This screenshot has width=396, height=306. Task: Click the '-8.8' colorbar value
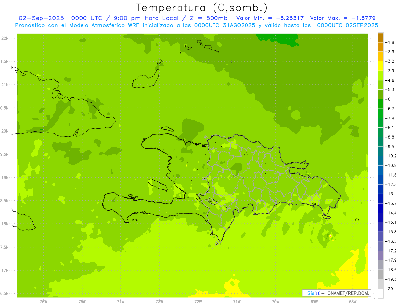(x=390, y=137)
